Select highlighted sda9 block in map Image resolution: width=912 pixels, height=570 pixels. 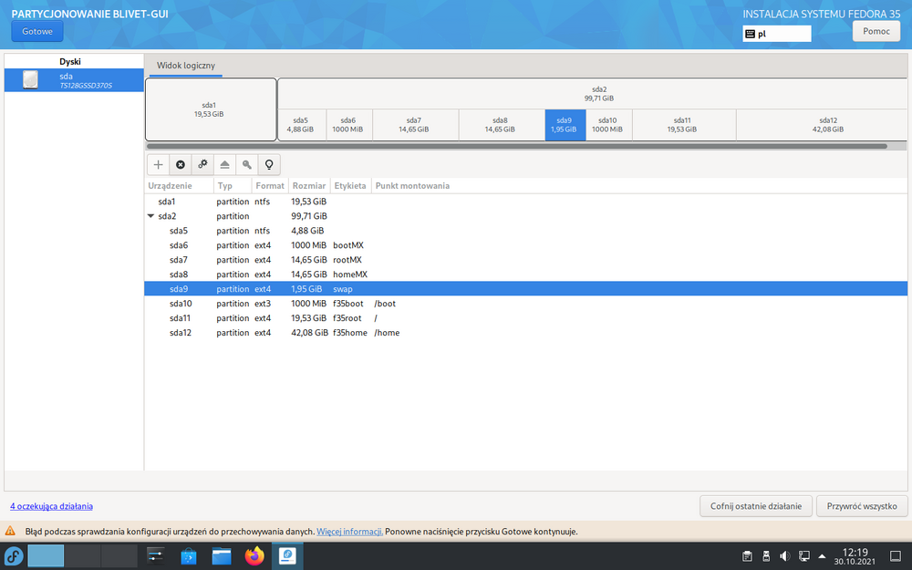[565, 124]
